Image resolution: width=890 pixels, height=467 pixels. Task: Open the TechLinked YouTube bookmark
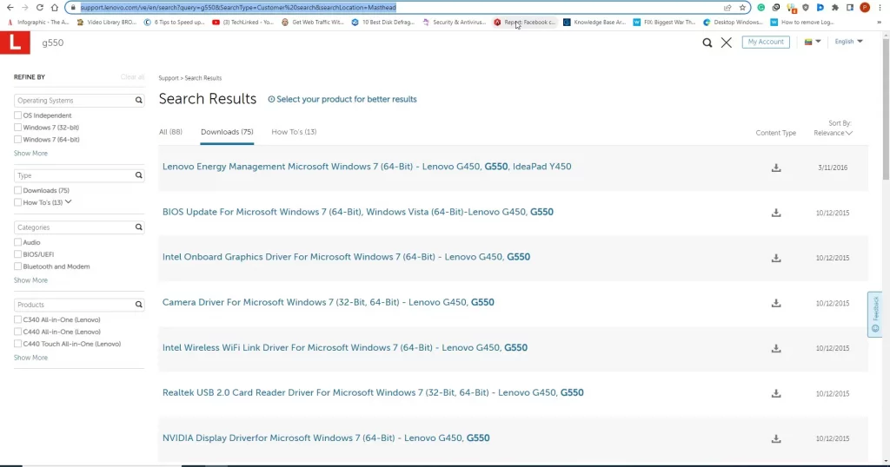[x=243, y=22]
